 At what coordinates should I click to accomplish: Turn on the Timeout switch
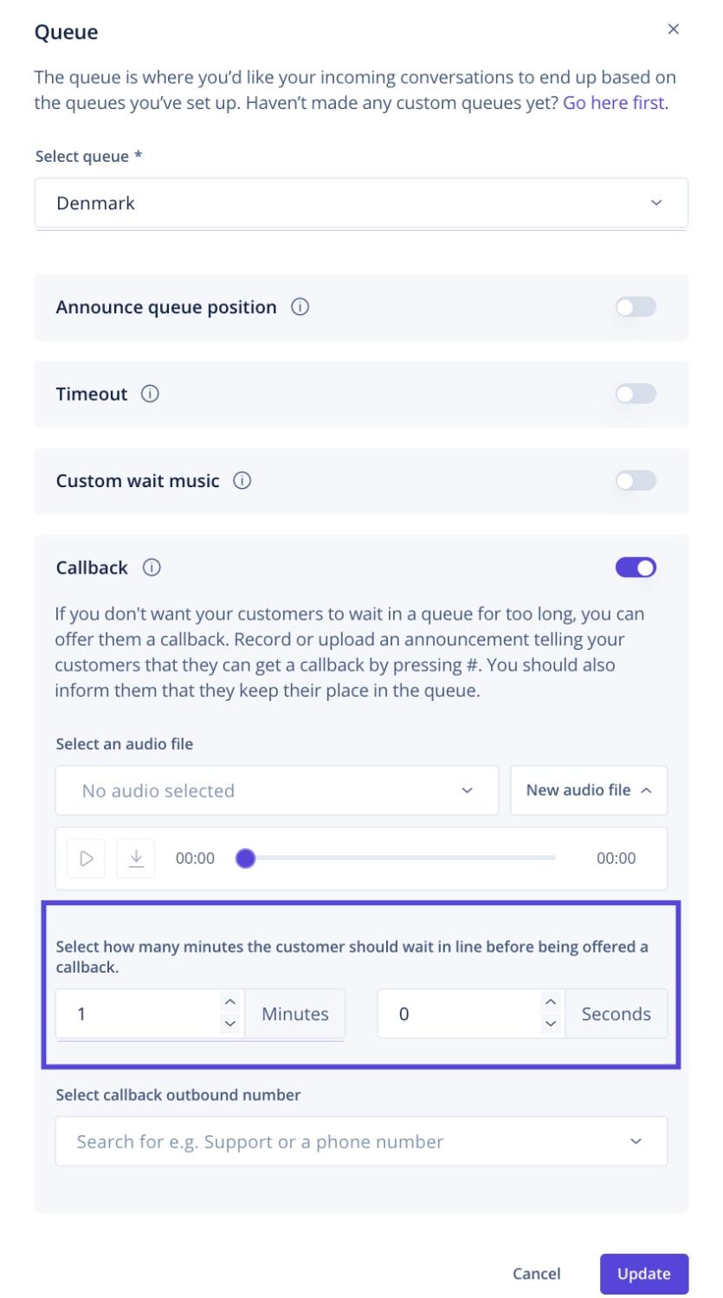click(636, 394)
